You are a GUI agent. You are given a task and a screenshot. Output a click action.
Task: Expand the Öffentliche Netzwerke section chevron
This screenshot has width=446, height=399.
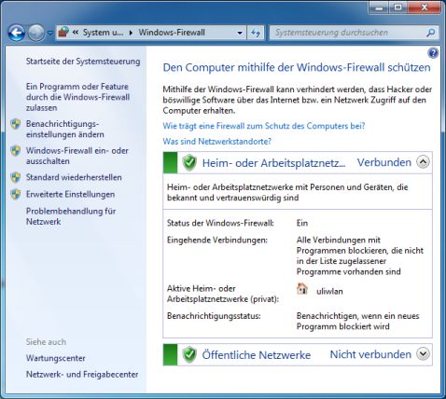[423, 353]
